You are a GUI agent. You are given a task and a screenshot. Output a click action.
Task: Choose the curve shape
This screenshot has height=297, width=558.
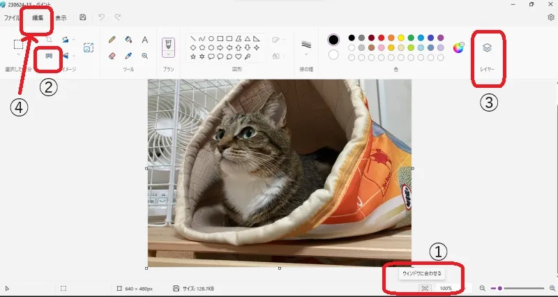[202, 38]
